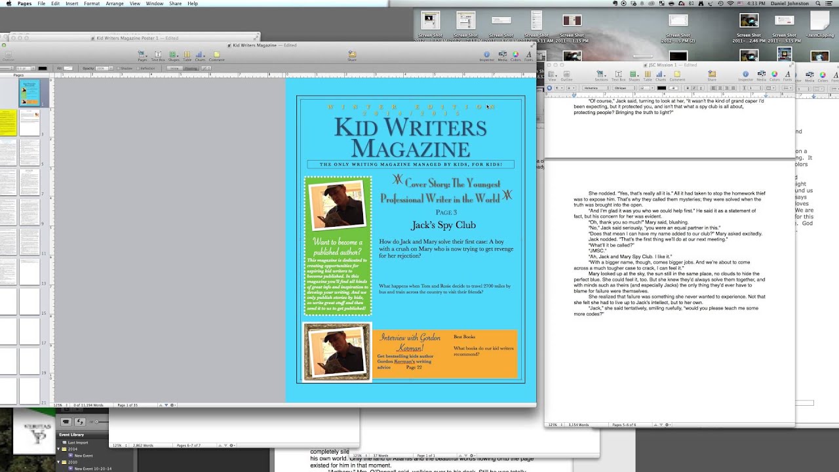Select New Event 10-20-14 in Event Library
839x472 pixels.
[90, 469]
